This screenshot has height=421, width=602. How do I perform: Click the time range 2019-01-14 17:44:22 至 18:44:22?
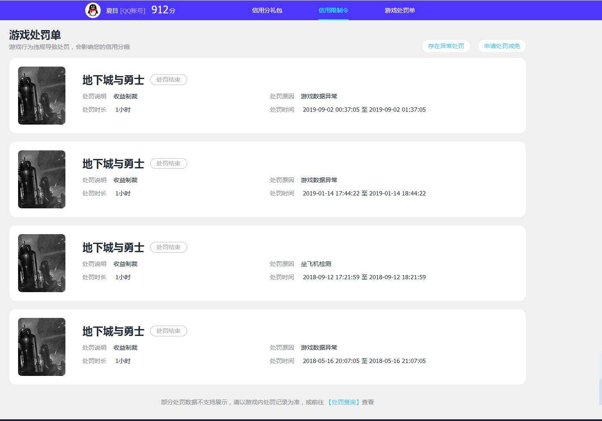click(x=364, y=193)
